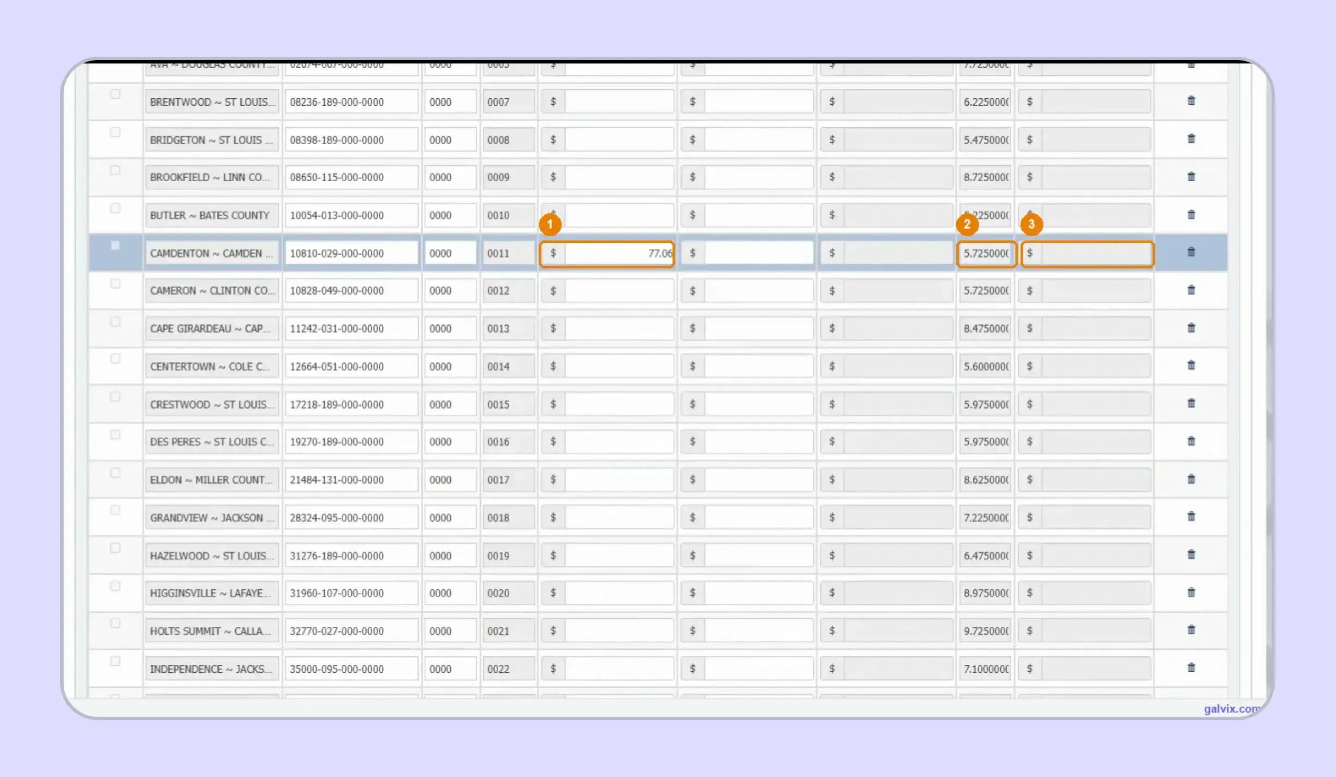Delete the HOLTS SUMMIT row

pos(1191,630)
